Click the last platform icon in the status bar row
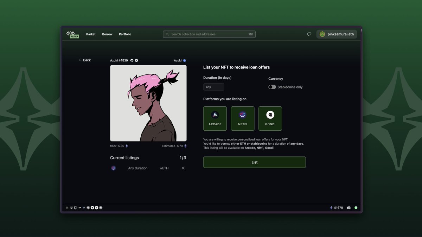The width and height of the screenshot is (422, 237). coord(101,208)
